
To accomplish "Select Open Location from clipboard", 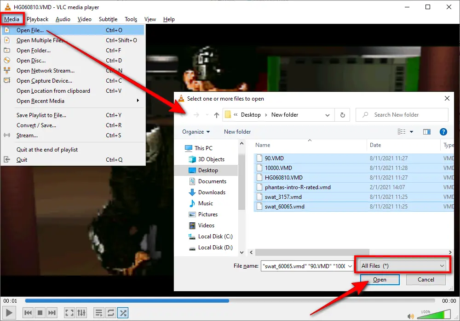I will pyautogui.click(x=73, y=91).
